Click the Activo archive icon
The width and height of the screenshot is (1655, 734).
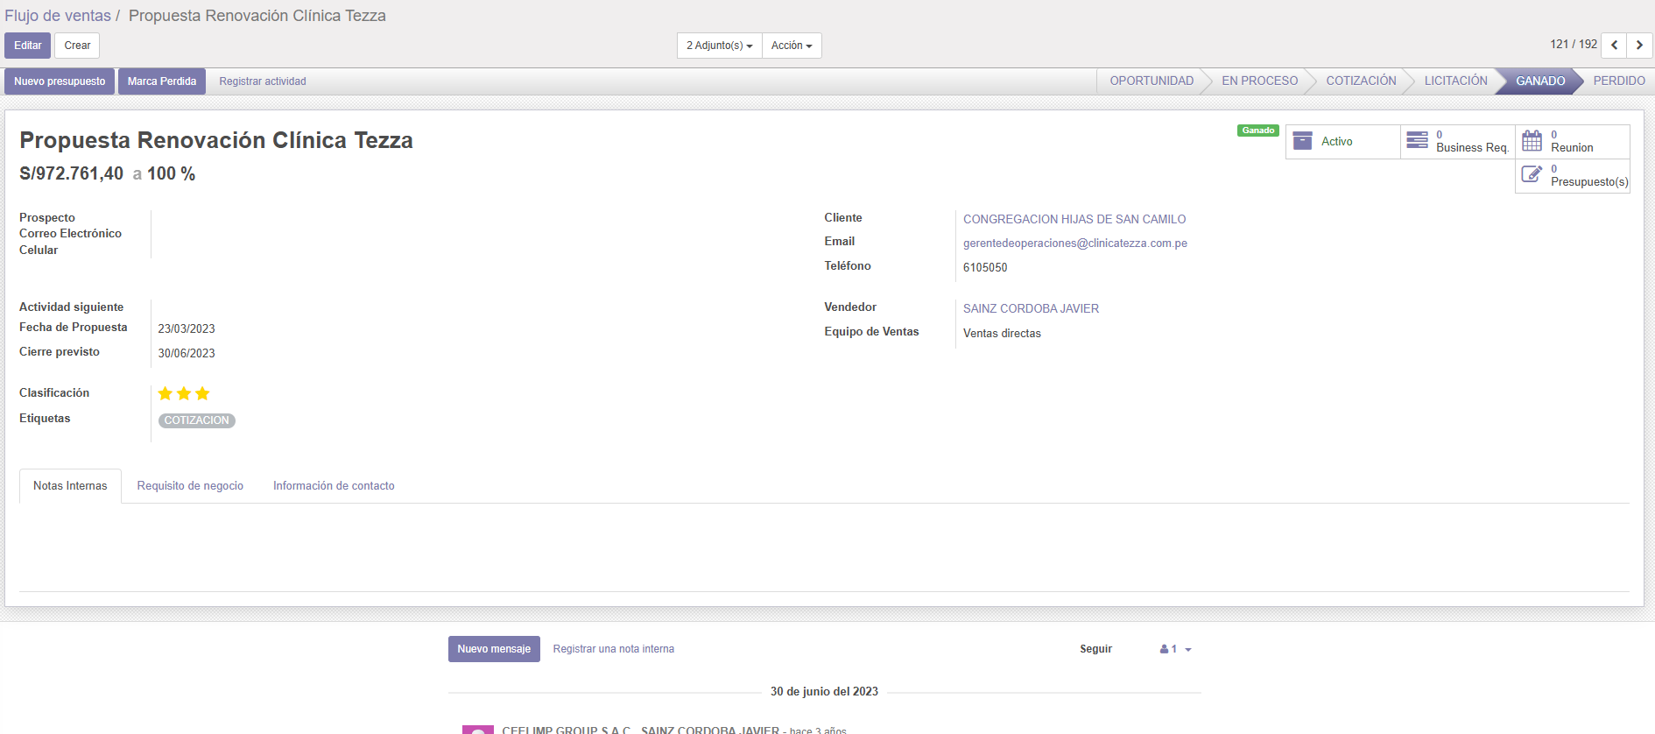pos(1302,141)
